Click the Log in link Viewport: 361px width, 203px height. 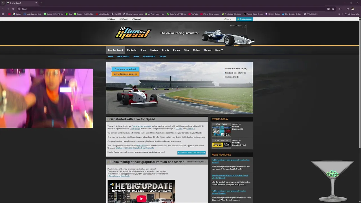click(x=228, y=19)
